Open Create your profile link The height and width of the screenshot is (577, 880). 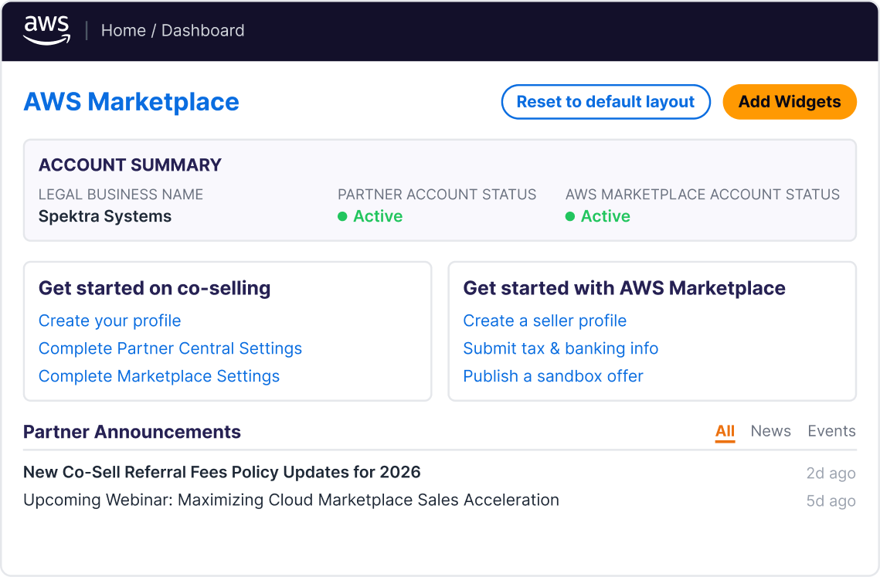tap(110, 321)
